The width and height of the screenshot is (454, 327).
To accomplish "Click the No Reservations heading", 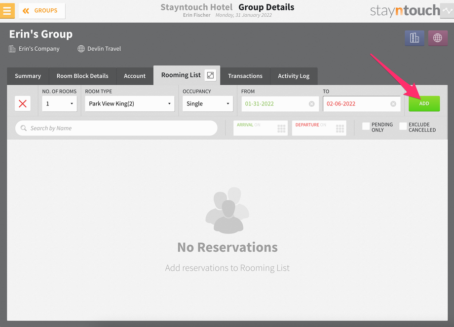I will coord(227,247).
